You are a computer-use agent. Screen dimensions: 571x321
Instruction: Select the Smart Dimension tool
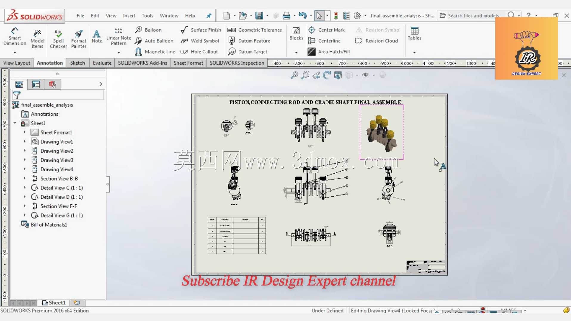pos(15,36)
